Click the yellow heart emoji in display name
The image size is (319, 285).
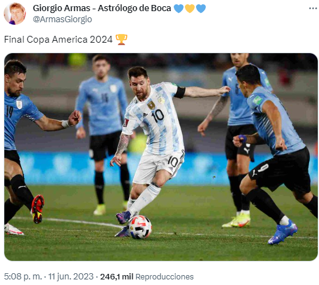pos(190,9)
